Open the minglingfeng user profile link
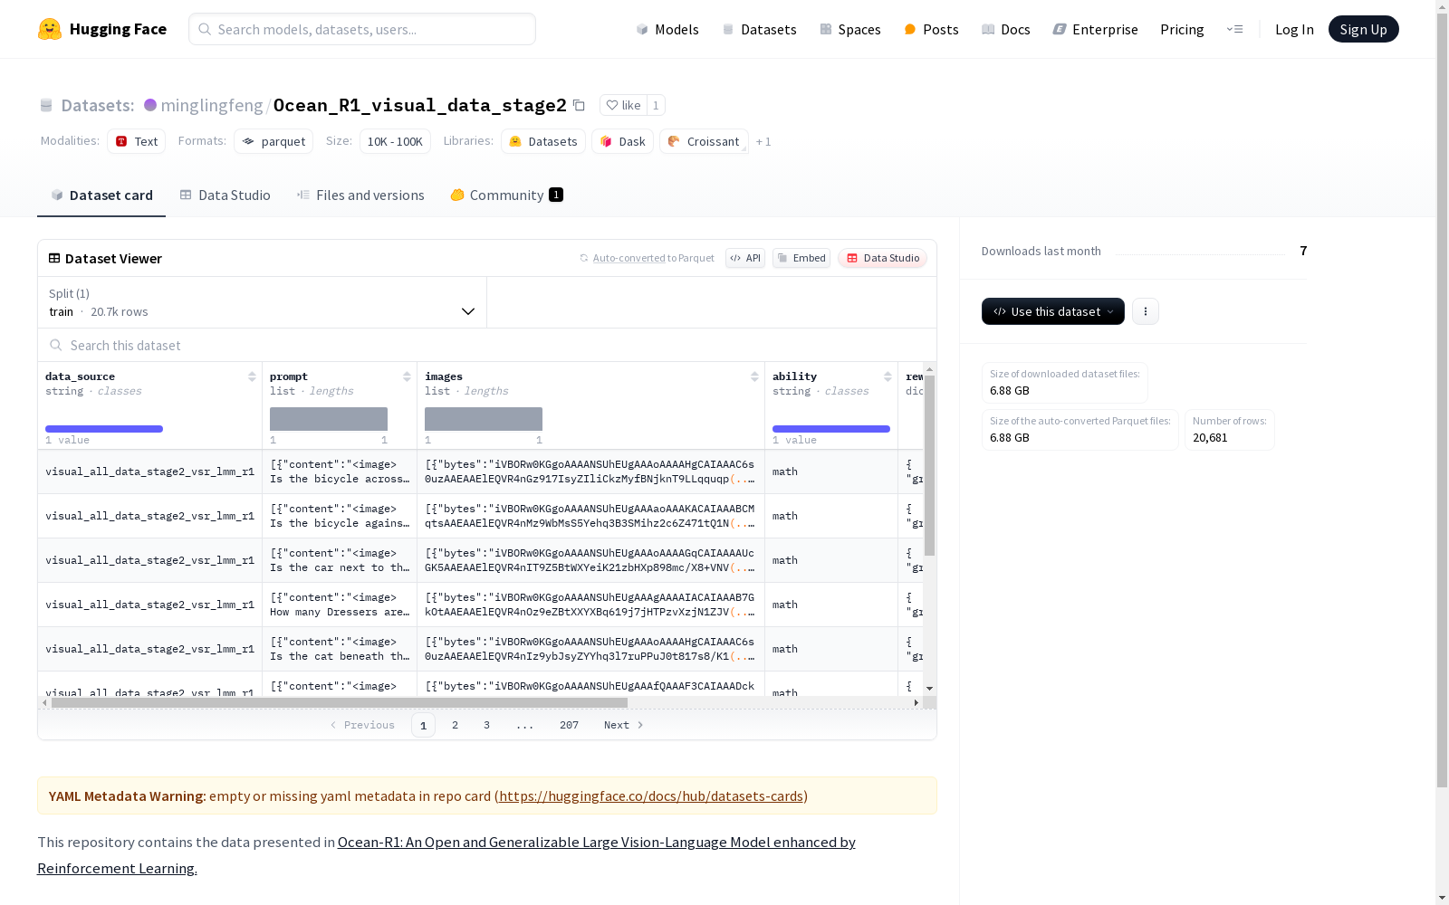The width and height of the screenshot is (1449, 905). [x=212, y=105]
